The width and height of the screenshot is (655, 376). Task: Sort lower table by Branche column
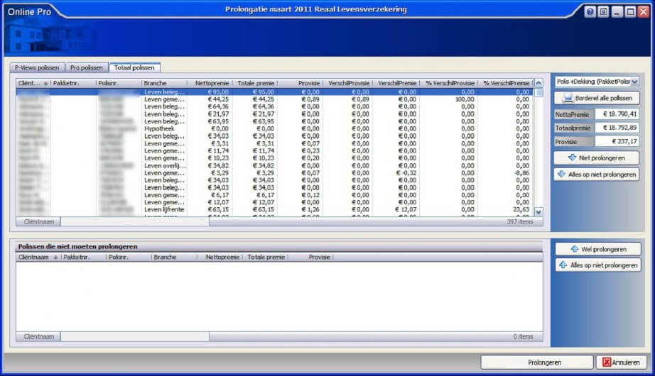click(x=174, y=257)
